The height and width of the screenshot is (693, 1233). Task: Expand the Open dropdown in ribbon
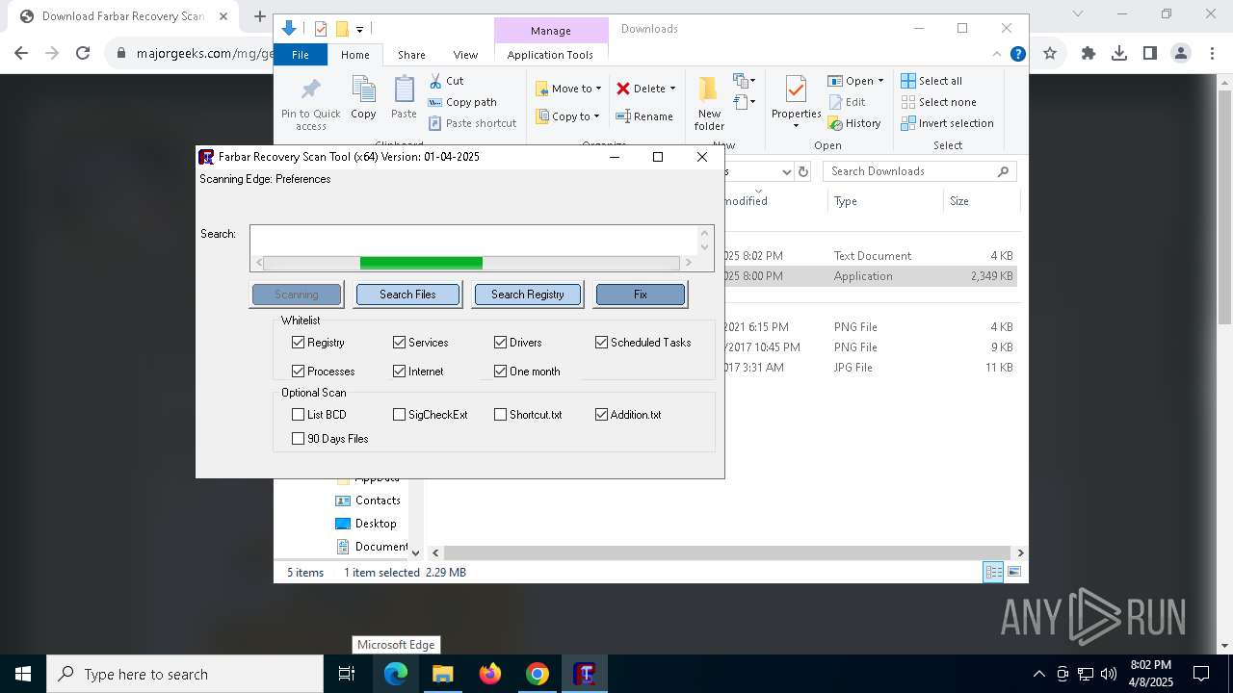(880, 81)
